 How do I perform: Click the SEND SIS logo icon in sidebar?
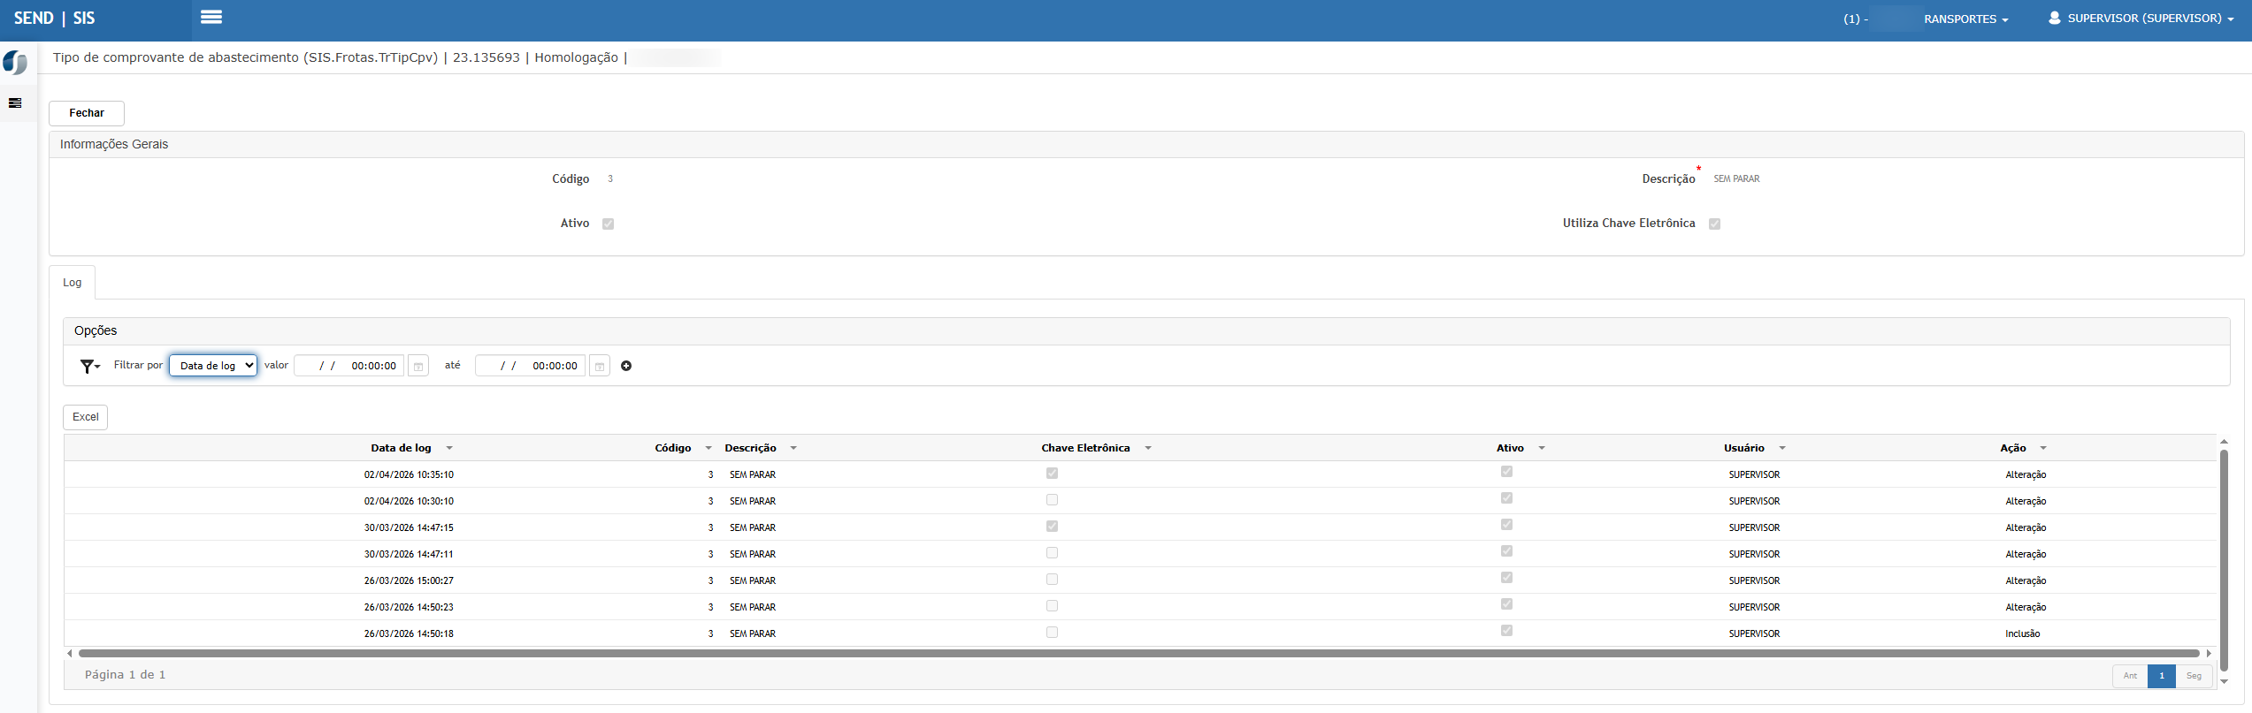[15, 63]
